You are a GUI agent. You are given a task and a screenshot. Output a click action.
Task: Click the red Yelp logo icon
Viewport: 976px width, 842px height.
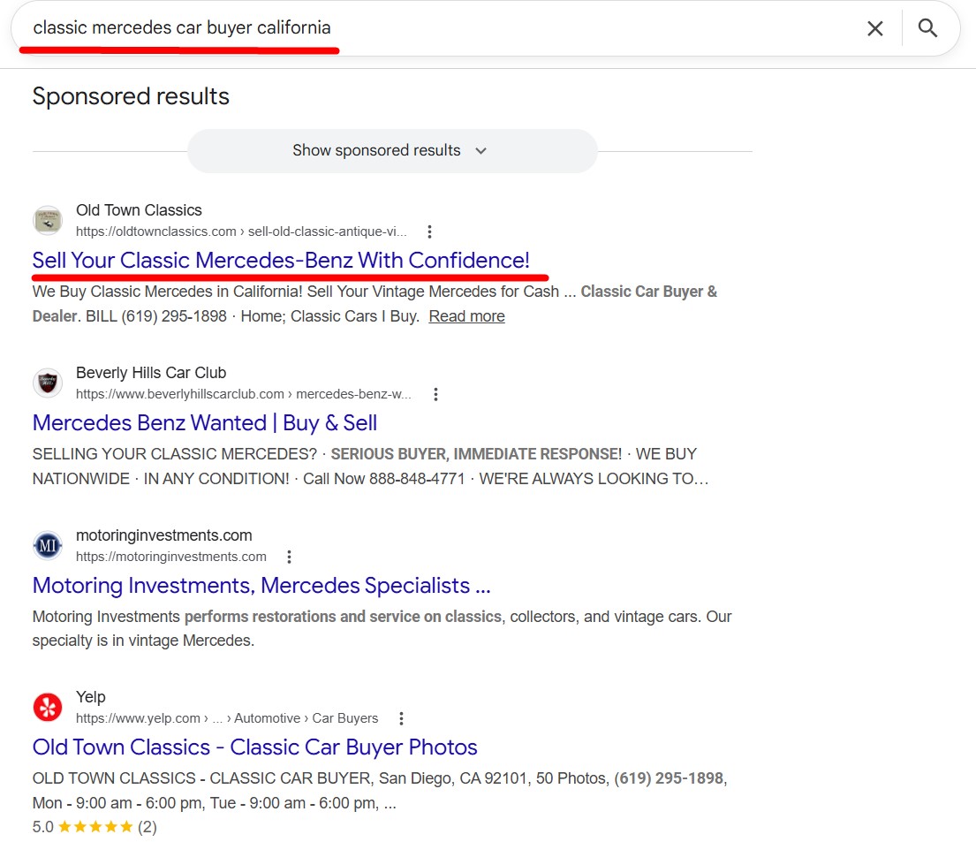(x=48, y=708)
